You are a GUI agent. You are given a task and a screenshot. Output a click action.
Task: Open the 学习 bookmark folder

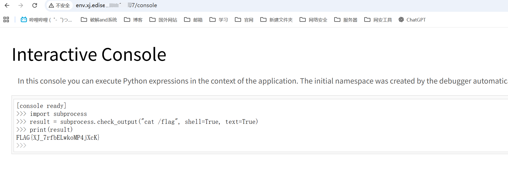[219, 20]
